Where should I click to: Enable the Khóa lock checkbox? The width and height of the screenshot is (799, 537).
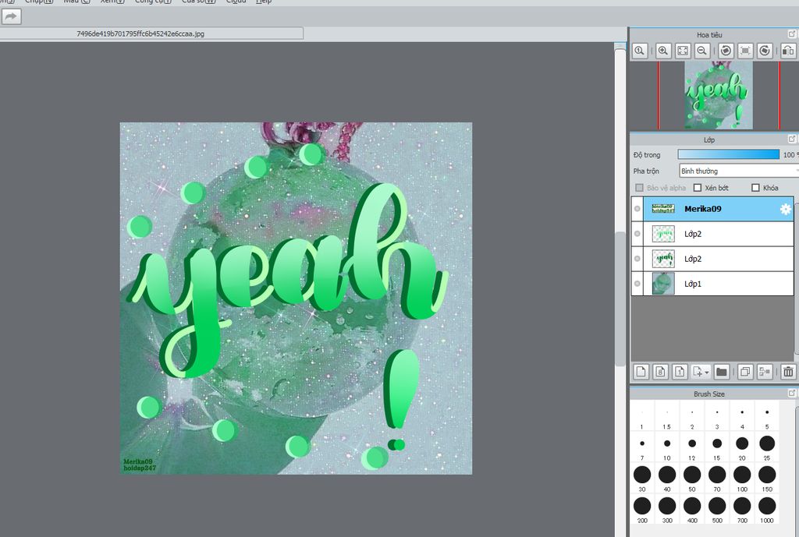point(755,188)
